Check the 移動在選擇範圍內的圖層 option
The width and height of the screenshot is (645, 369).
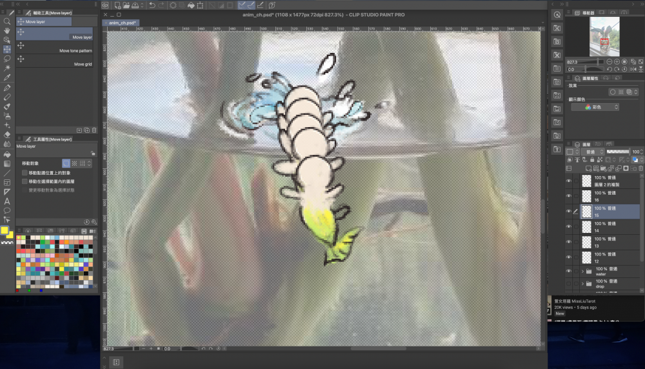click(25, 181)
